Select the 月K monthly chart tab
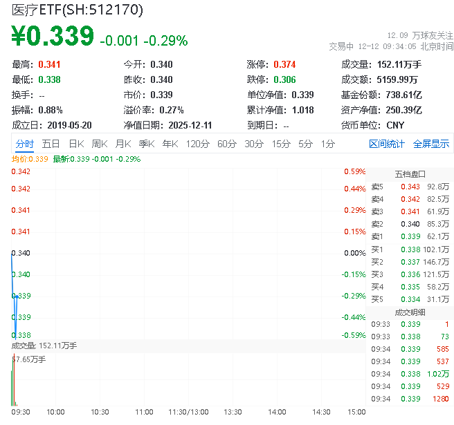 click(123, 144)
